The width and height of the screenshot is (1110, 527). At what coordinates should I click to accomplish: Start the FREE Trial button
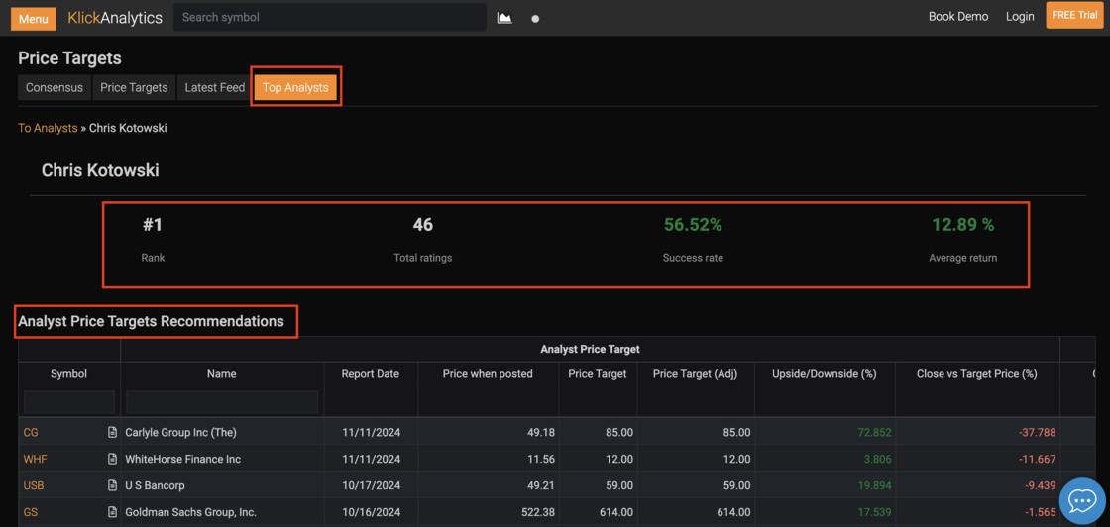[x=1074, y=16]
